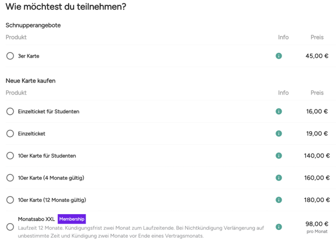Pick the 10er Karte für Studenten option
The width and height of the screenshot is (336, 240).
(10, 156)
